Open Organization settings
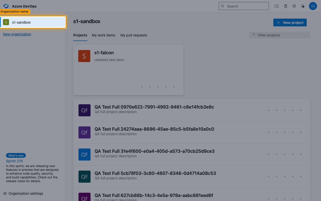The height and width of the screenshot is (201, 321). tap(23, 193)
